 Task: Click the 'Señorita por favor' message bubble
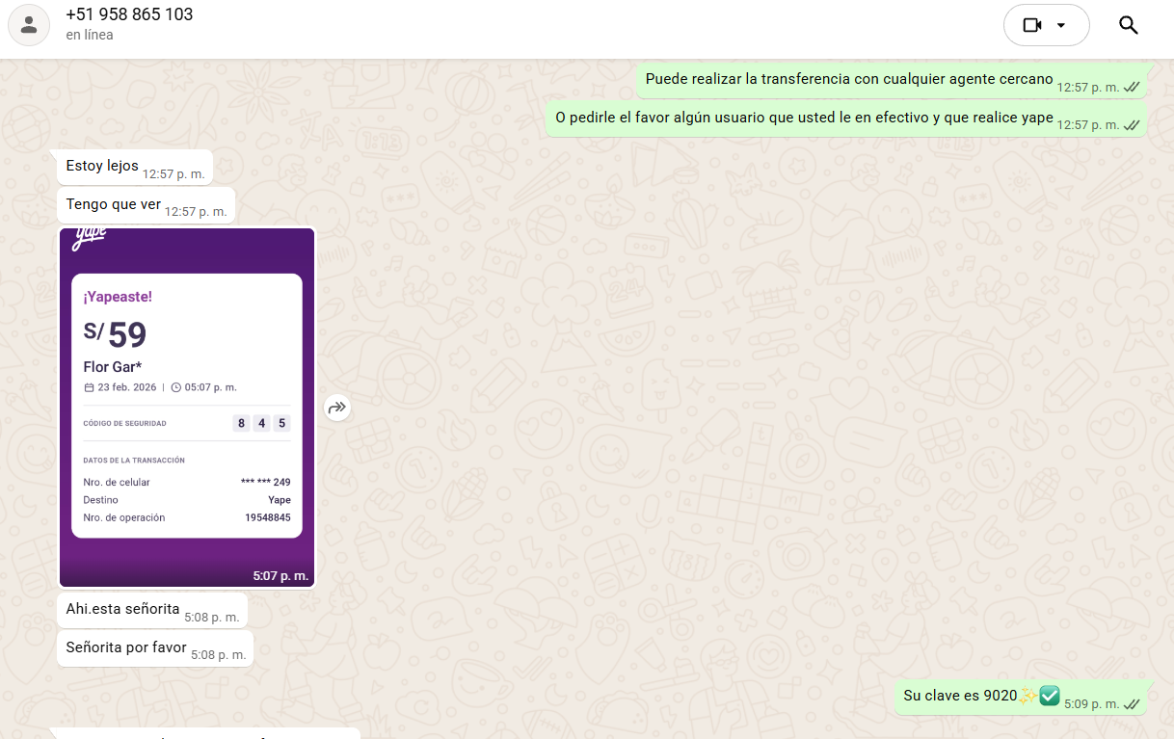[x=126, y=647]
